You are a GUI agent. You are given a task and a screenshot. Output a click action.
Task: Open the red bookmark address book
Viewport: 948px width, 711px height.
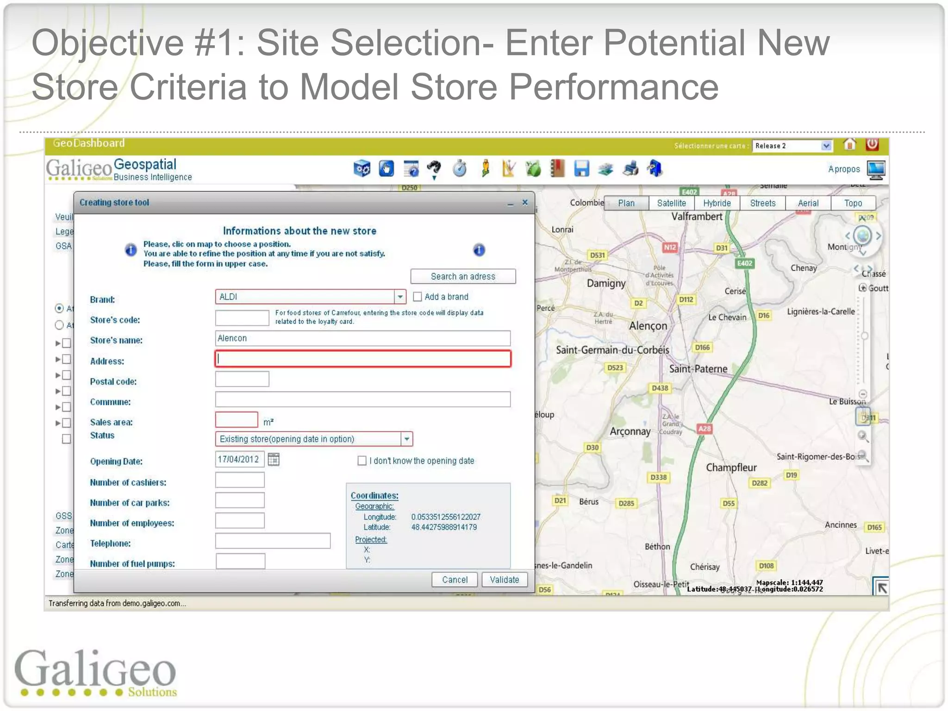pyautogui.click(x=557, y=168)
